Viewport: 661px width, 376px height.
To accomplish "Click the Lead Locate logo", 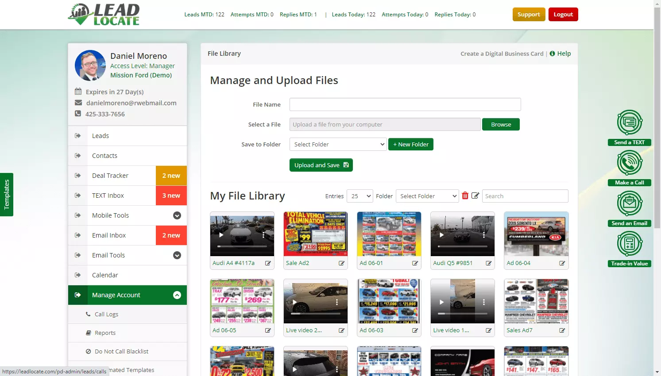I will coord(104,15).
